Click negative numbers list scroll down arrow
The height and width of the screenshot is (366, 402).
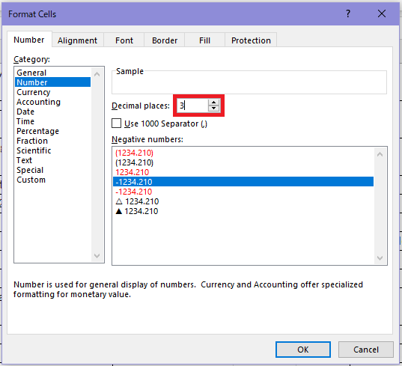click(380, 257)
